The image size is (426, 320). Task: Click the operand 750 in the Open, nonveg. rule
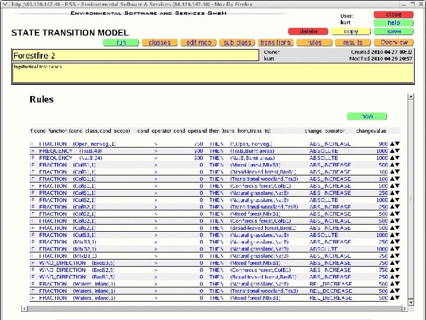click(199, 144)
